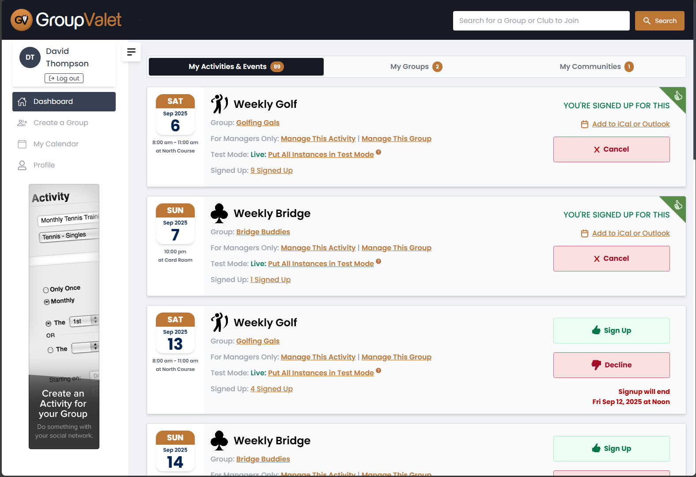Open My Calendar in the sidebar
This screenshot has height=477, width=696.
pos(64,144)
